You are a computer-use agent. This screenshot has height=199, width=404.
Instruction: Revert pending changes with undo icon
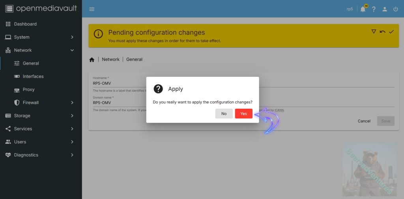point(382,32)
